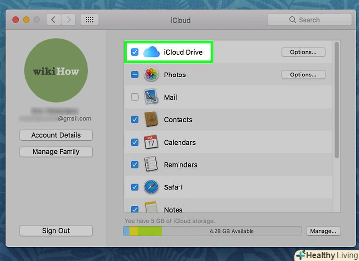
Task: Go back with the left chevron button
Action: click(x=54, y=20)
